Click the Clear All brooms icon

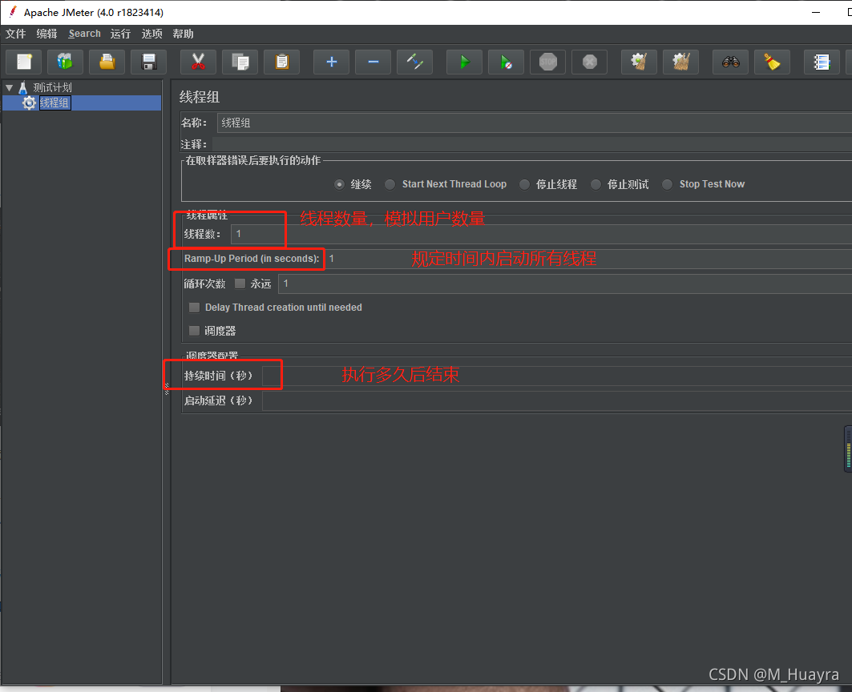680,62
